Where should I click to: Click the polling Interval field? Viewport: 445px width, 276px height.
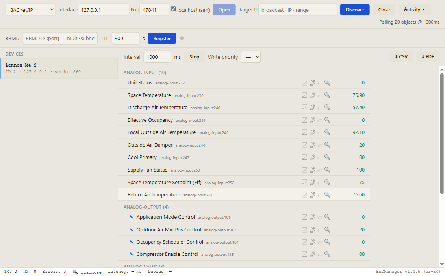coord(157,57)
